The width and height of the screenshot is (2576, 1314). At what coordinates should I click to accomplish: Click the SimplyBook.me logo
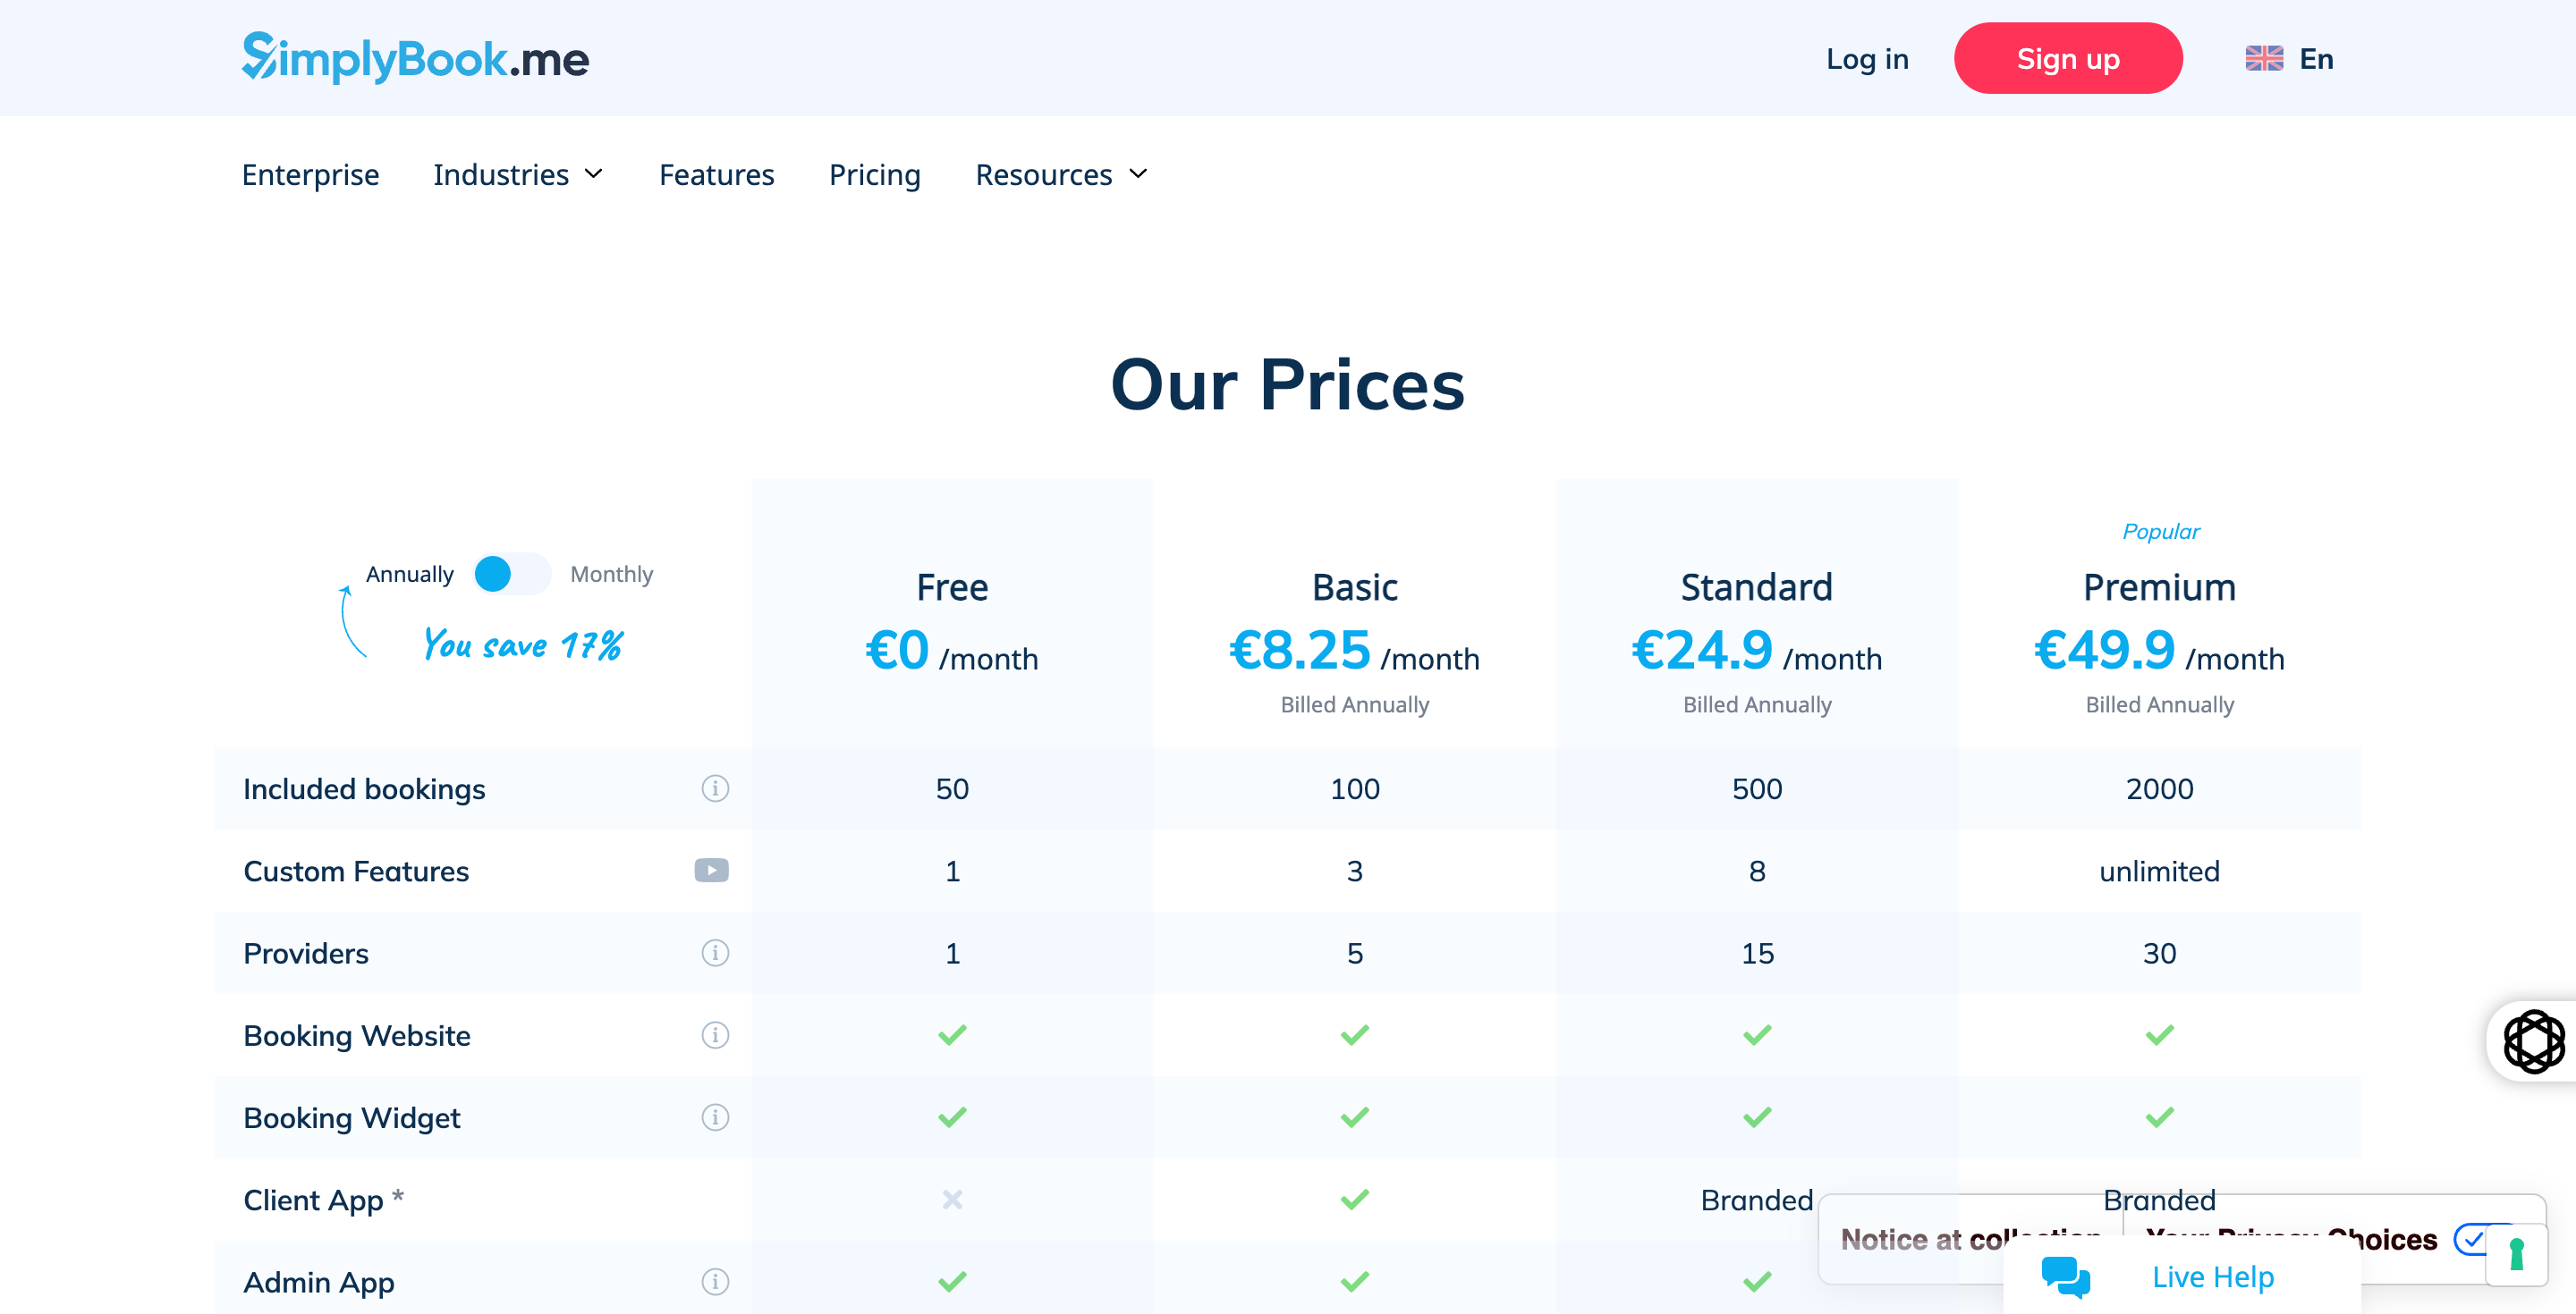coord(415,58)
